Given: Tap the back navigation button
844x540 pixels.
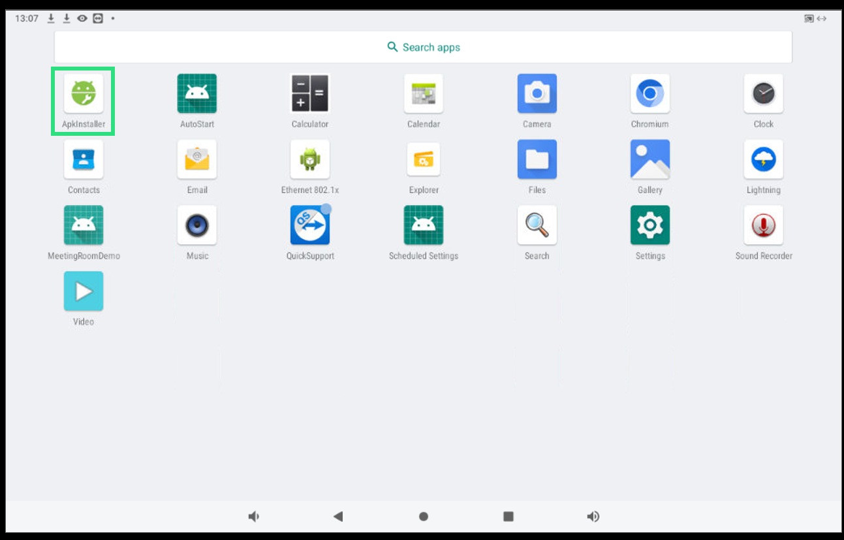Looking at the screenshot, I should [x=338, y=516].
